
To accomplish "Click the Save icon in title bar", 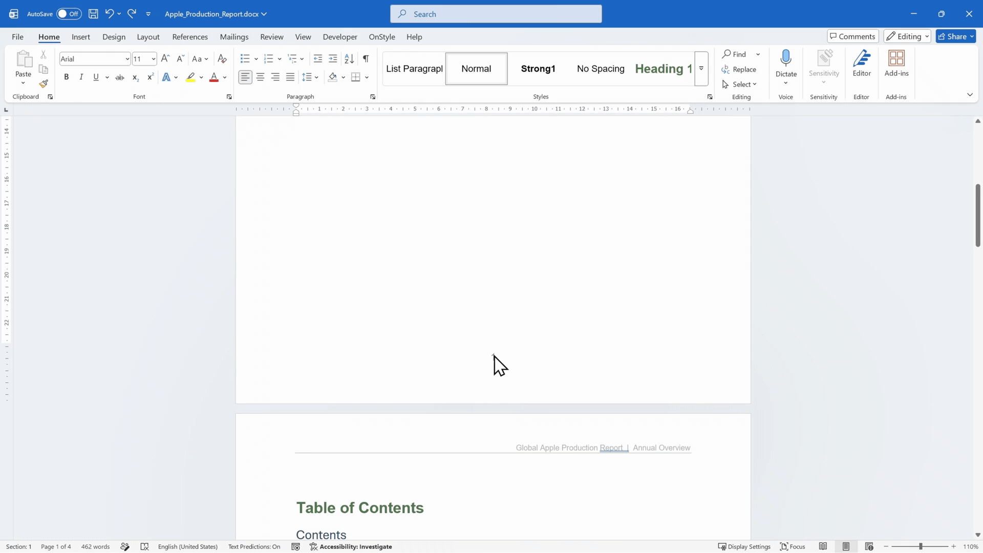I will 93,14.
